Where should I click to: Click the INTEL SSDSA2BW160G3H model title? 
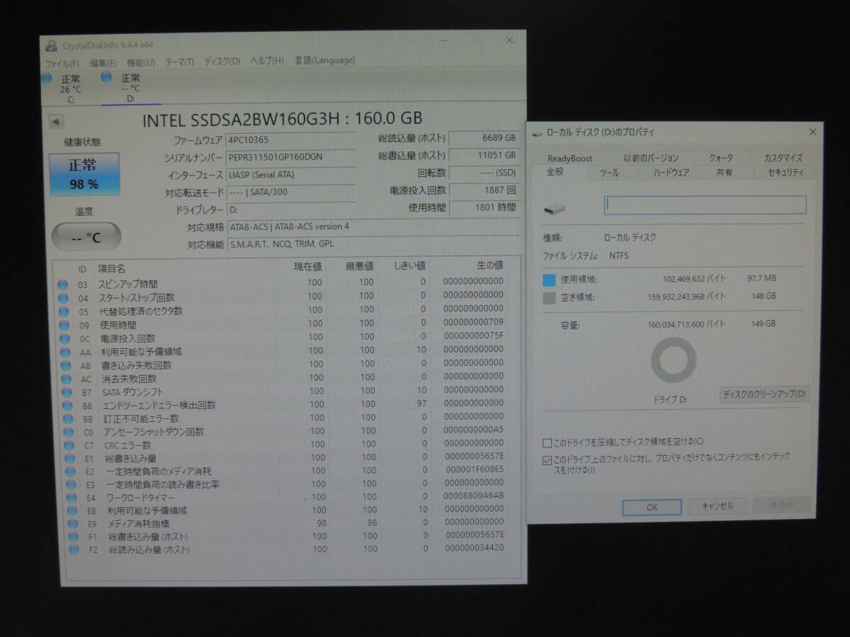click(x=283, y=119)
